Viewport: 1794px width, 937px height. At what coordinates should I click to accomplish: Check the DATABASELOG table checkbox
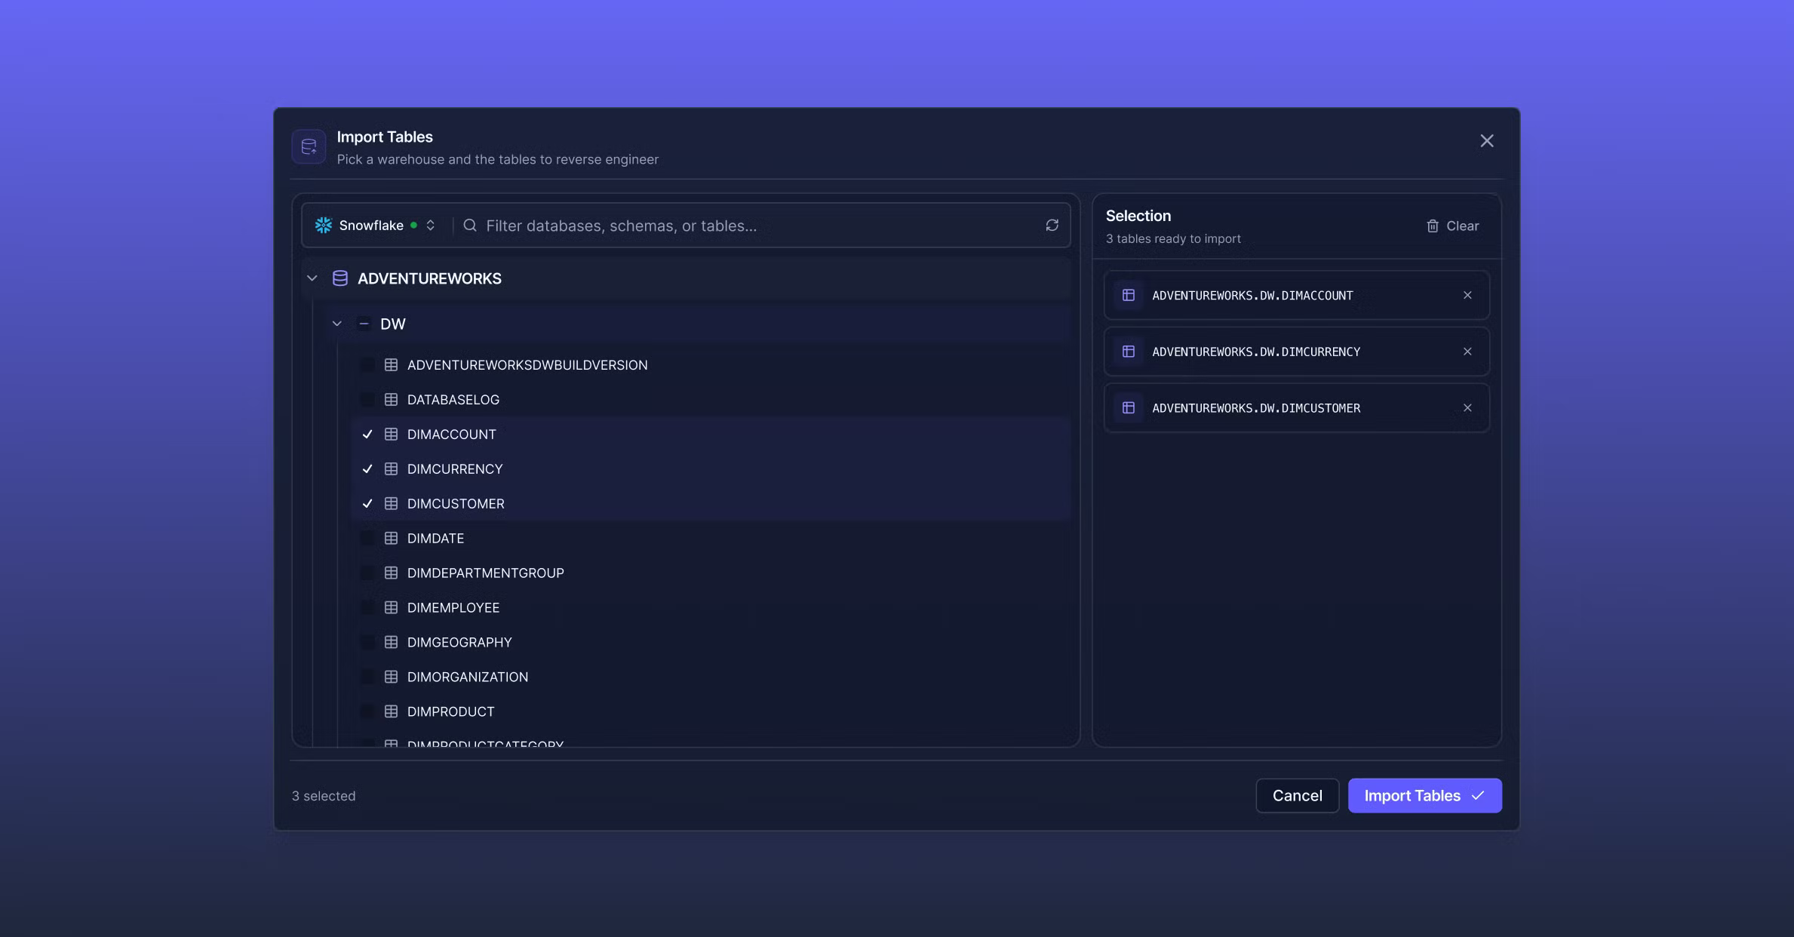(367, 400)
